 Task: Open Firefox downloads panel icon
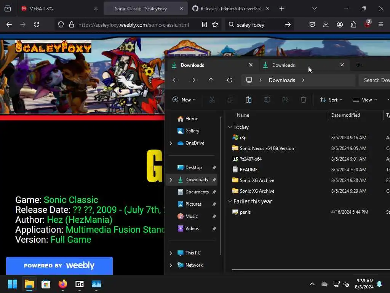326,24
